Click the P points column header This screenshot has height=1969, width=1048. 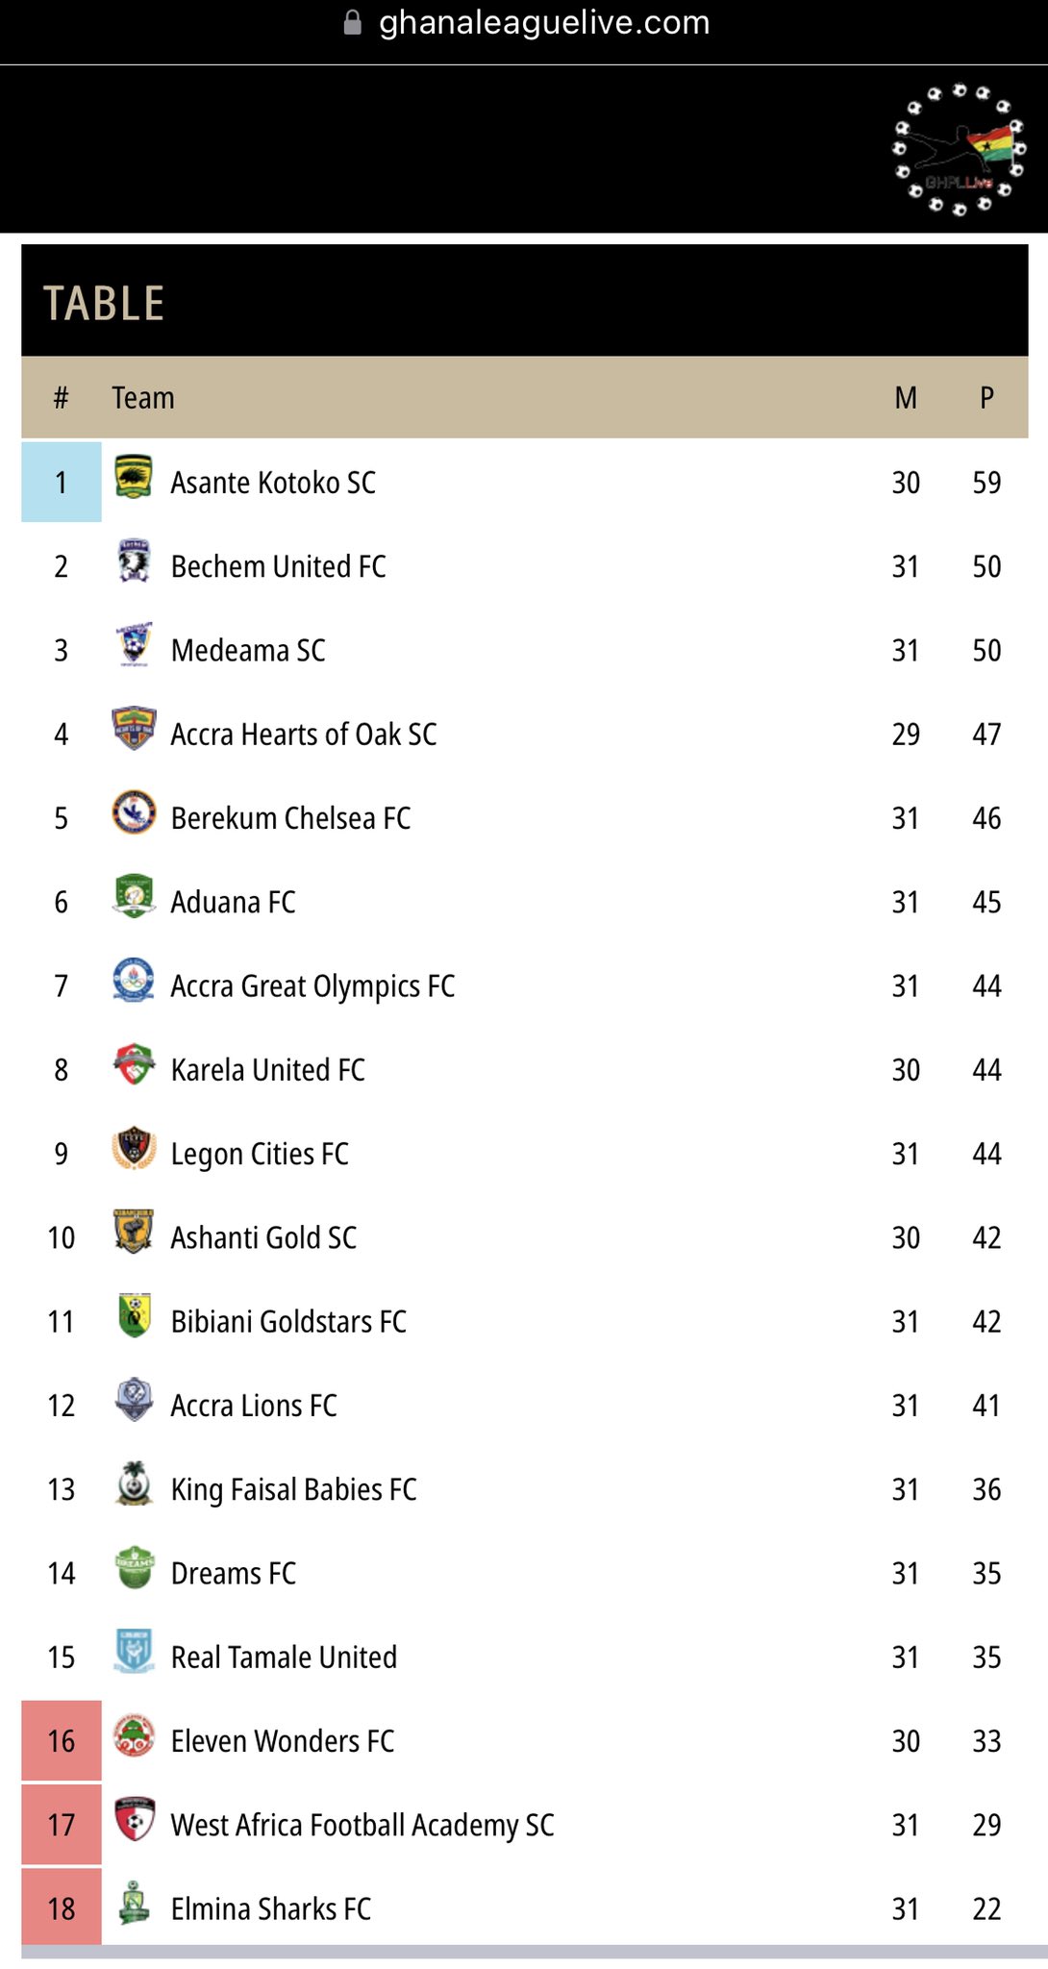986,398
